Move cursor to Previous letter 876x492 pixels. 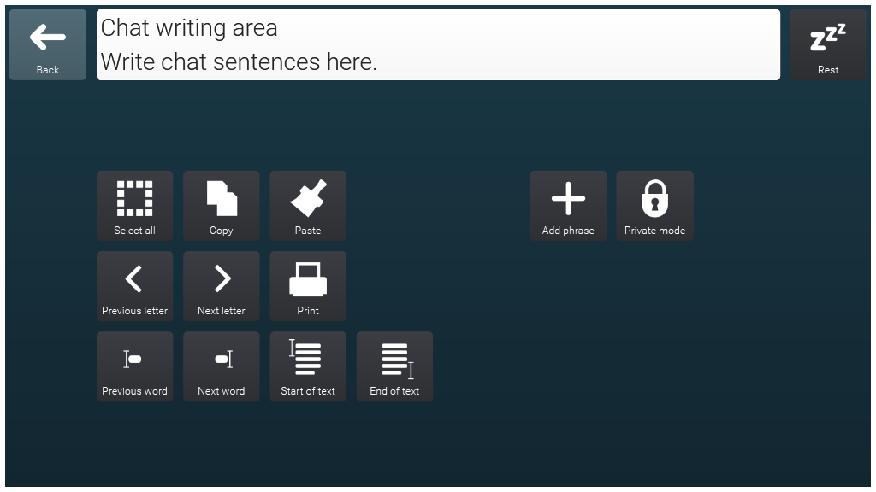[x=134, y=285]
